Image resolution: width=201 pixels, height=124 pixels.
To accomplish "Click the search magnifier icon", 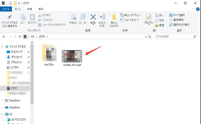I will pyautogui.click(x=194, y=37).
